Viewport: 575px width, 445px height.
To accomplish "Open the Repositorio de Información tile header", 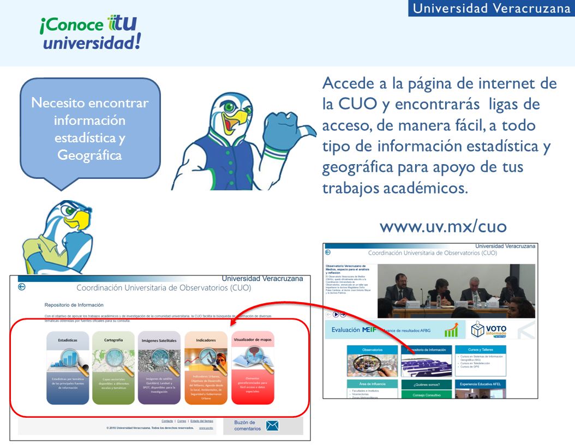I will pos(427,350).
